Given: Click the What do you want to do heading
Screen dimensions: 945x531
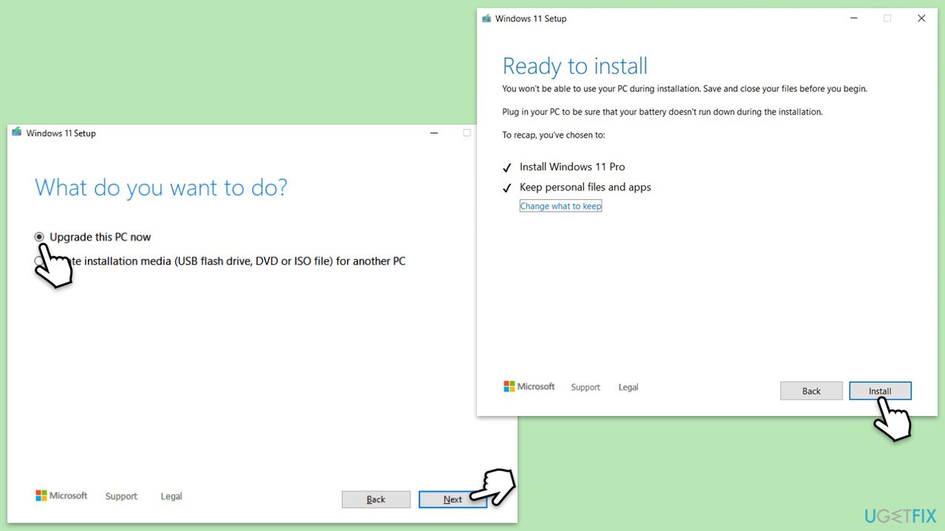Looking at the screenshot, I should pyautogui.click(x=161, y=187).
